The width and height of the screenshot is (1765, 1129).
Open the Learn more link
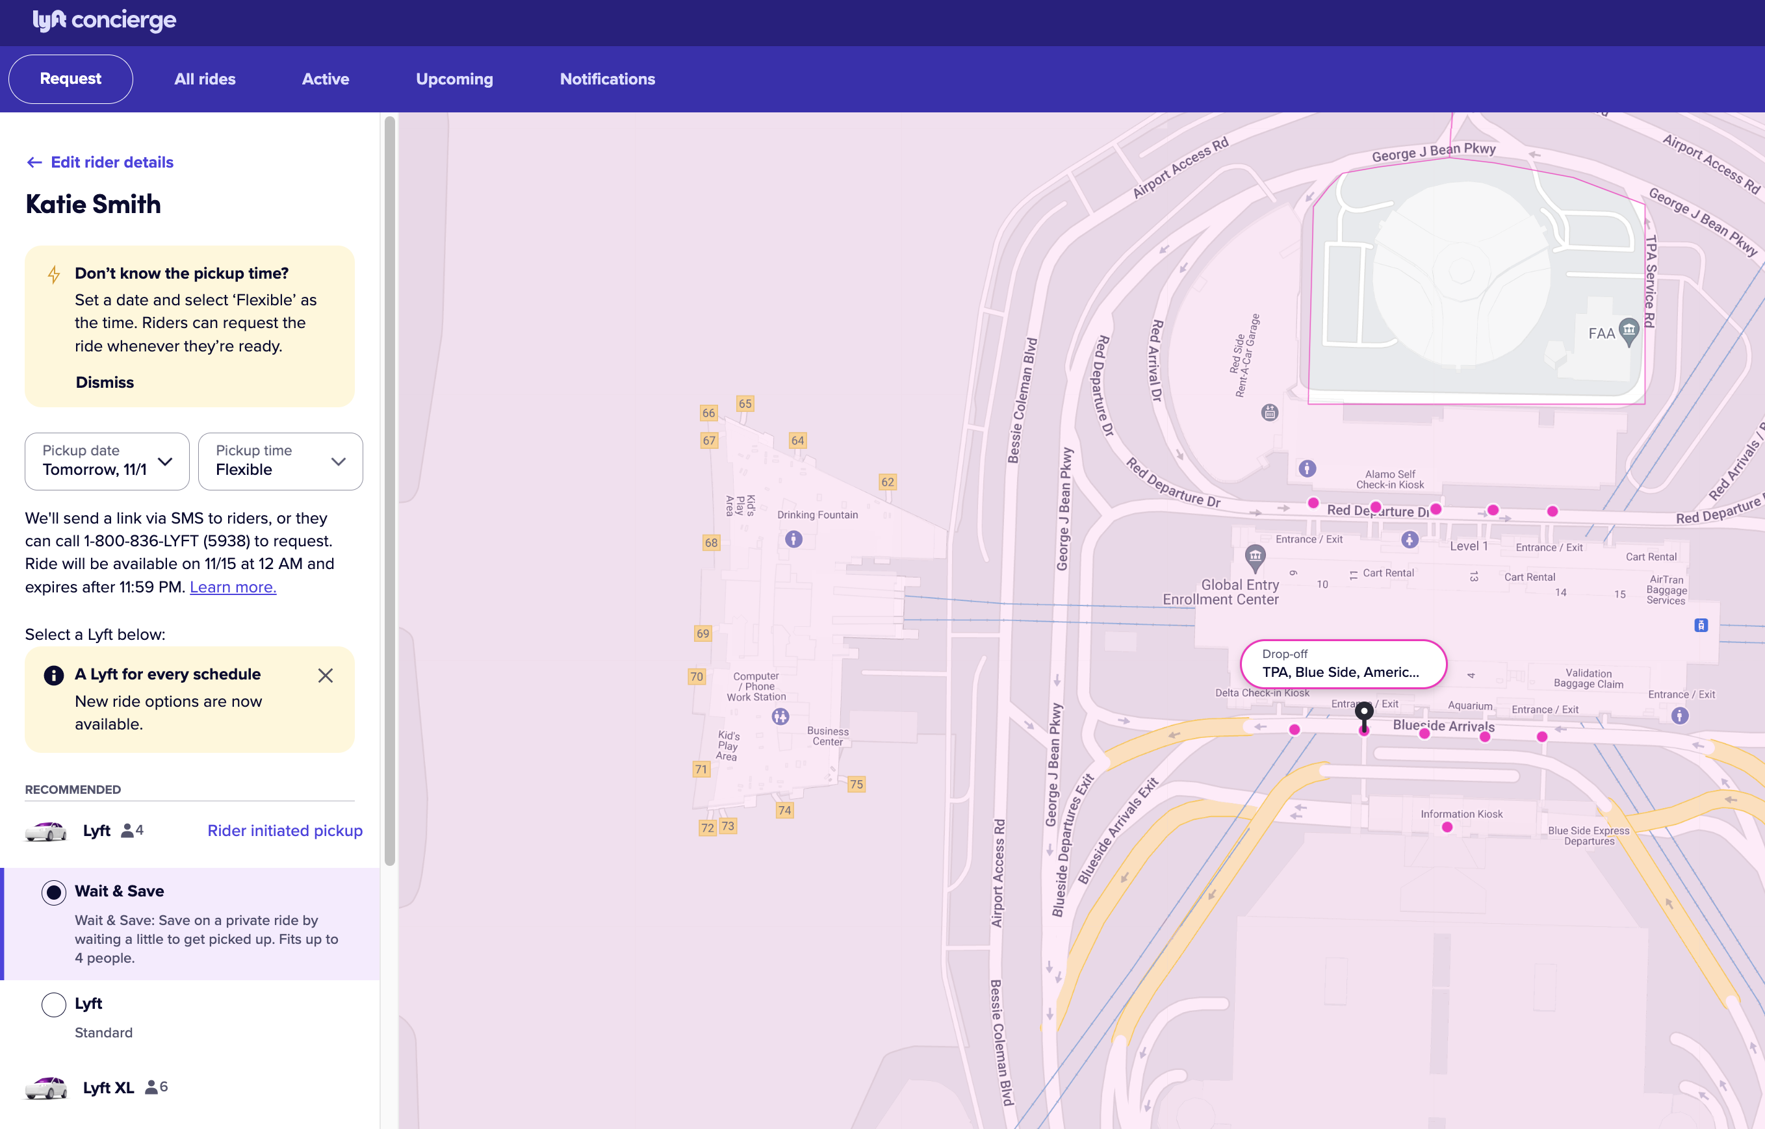click(233, 587)
